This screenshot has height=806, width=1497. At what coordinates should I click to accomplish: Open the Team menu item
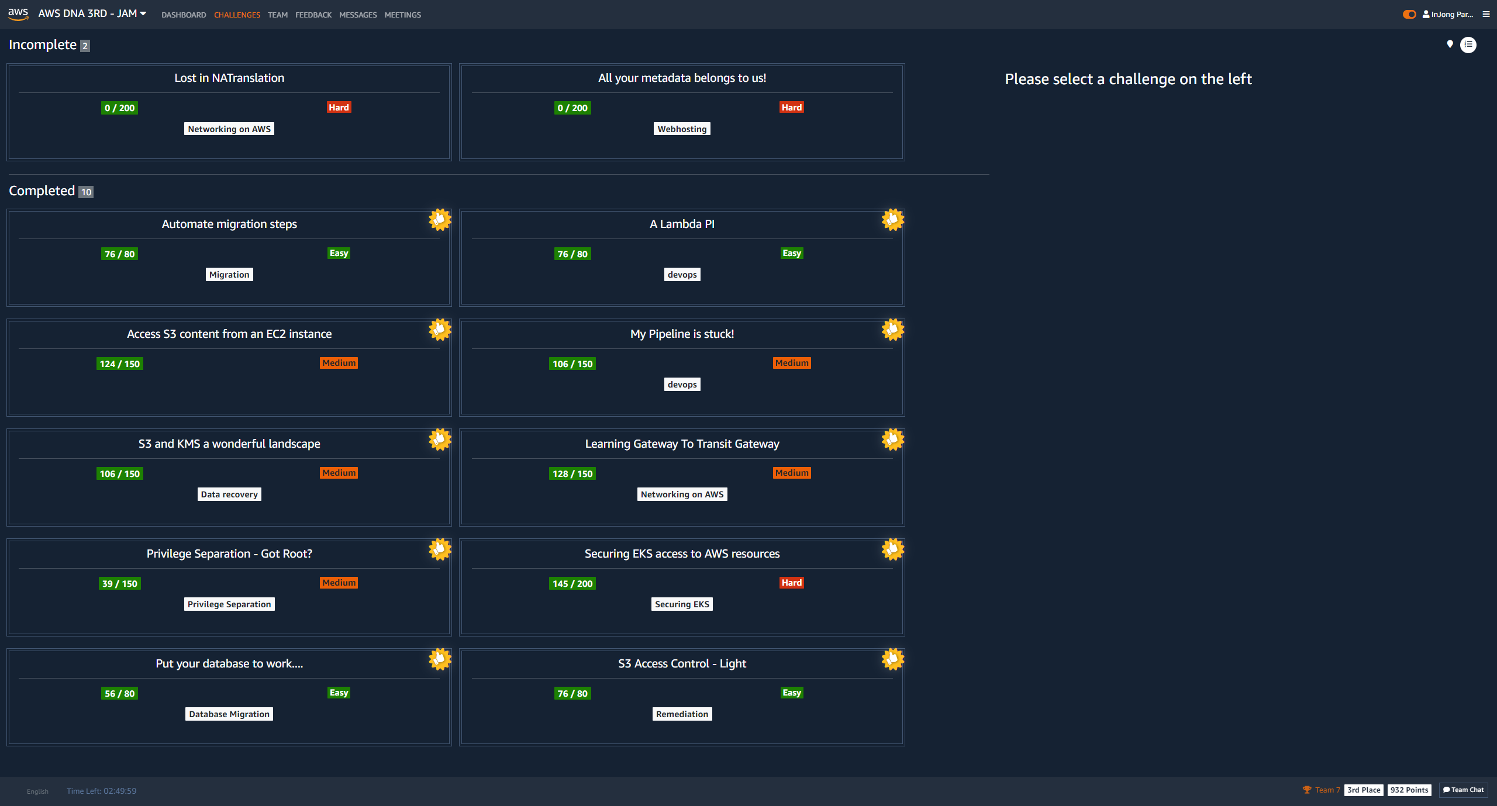(278, 15)
